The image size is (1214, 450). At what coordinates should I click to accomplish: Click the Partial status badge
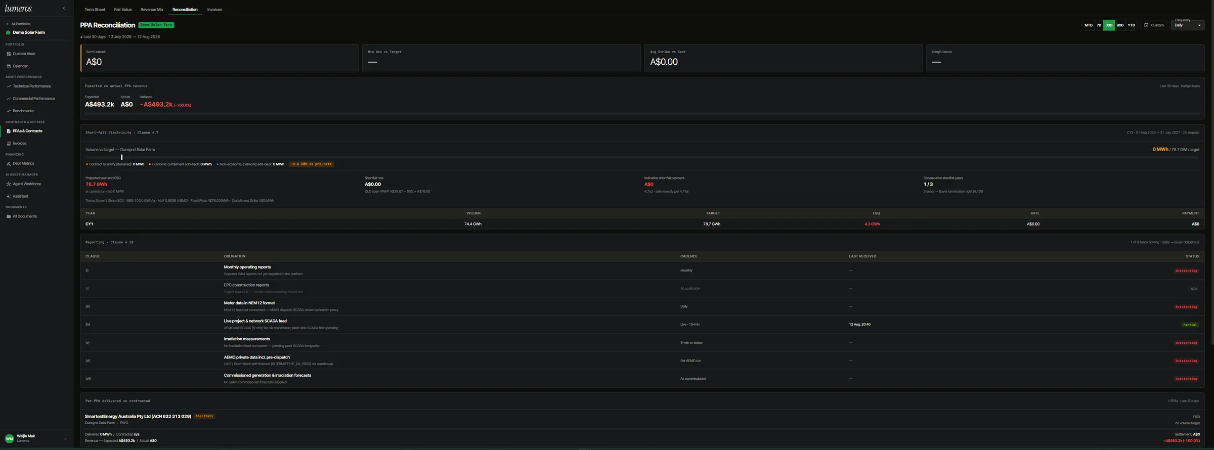tap(1190, 325)
